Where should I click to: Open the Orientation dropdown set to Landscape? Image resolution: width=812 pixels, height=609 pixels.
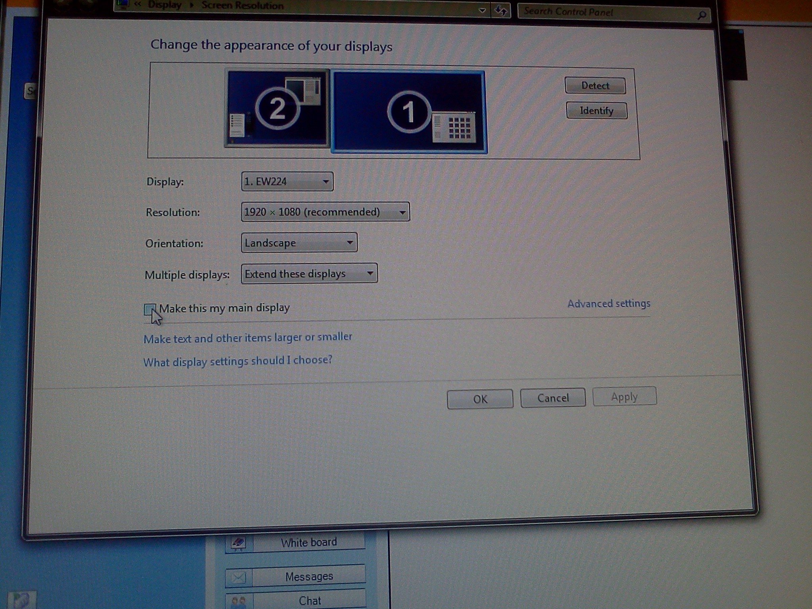point(299,243)
